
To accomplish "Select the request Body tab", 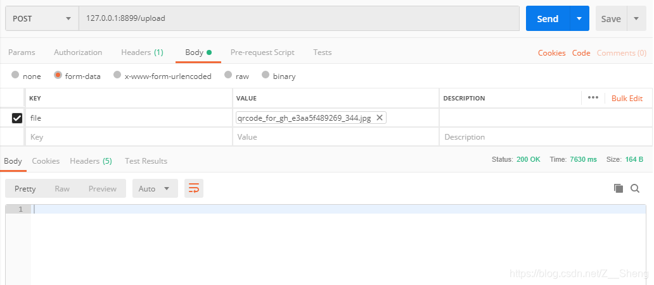I will coord(198,52).
